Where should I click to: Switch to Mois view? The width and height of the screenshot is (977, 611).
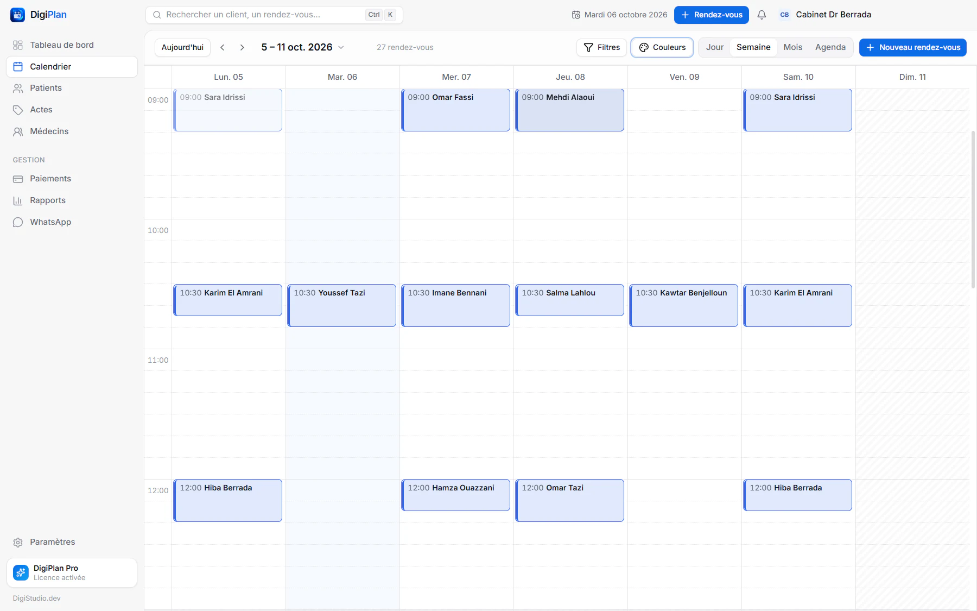[792, 47]
